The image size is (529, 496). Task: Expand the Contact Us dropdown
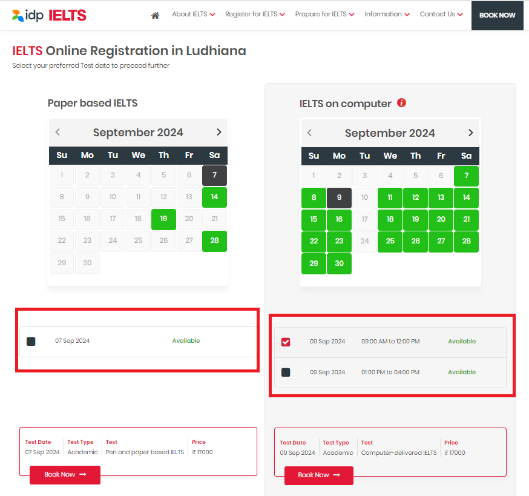coord(441,13)
